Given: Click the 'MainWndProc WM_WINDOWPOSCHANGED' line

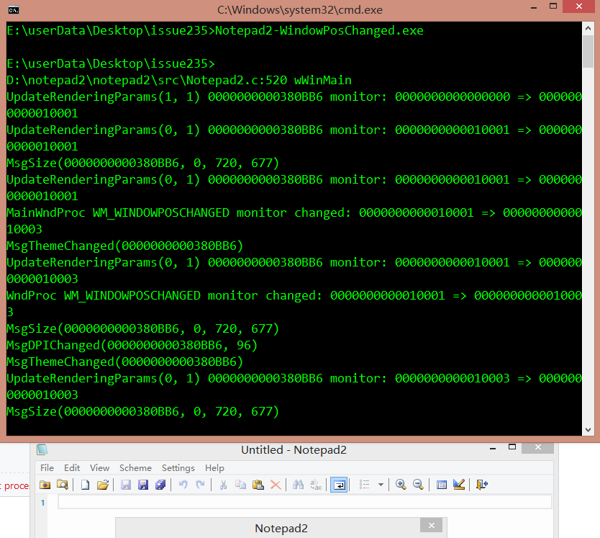Looking at the screenshot, I should pyautogui.click(x=294, y=220).
